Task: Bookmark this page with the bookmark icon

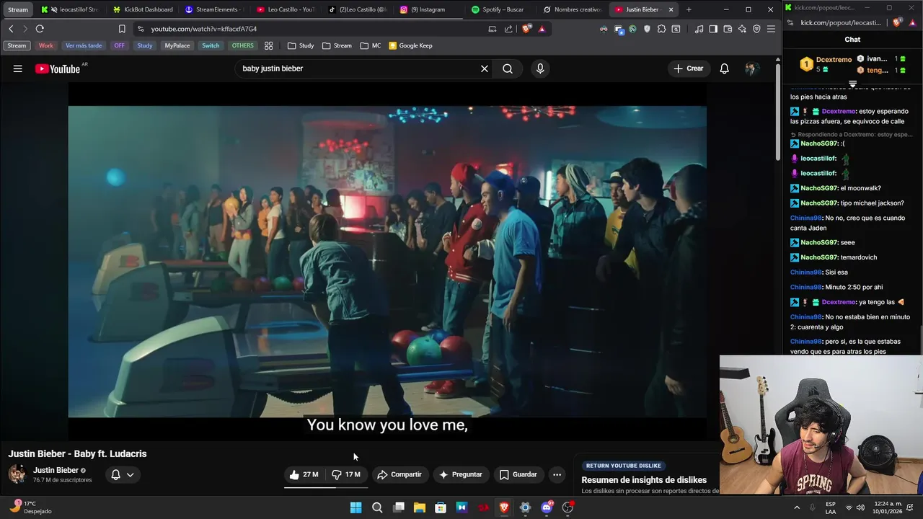Action: [x=122, y=29]
